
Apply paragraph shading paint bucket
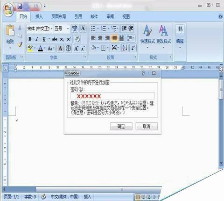coord(94,48)
